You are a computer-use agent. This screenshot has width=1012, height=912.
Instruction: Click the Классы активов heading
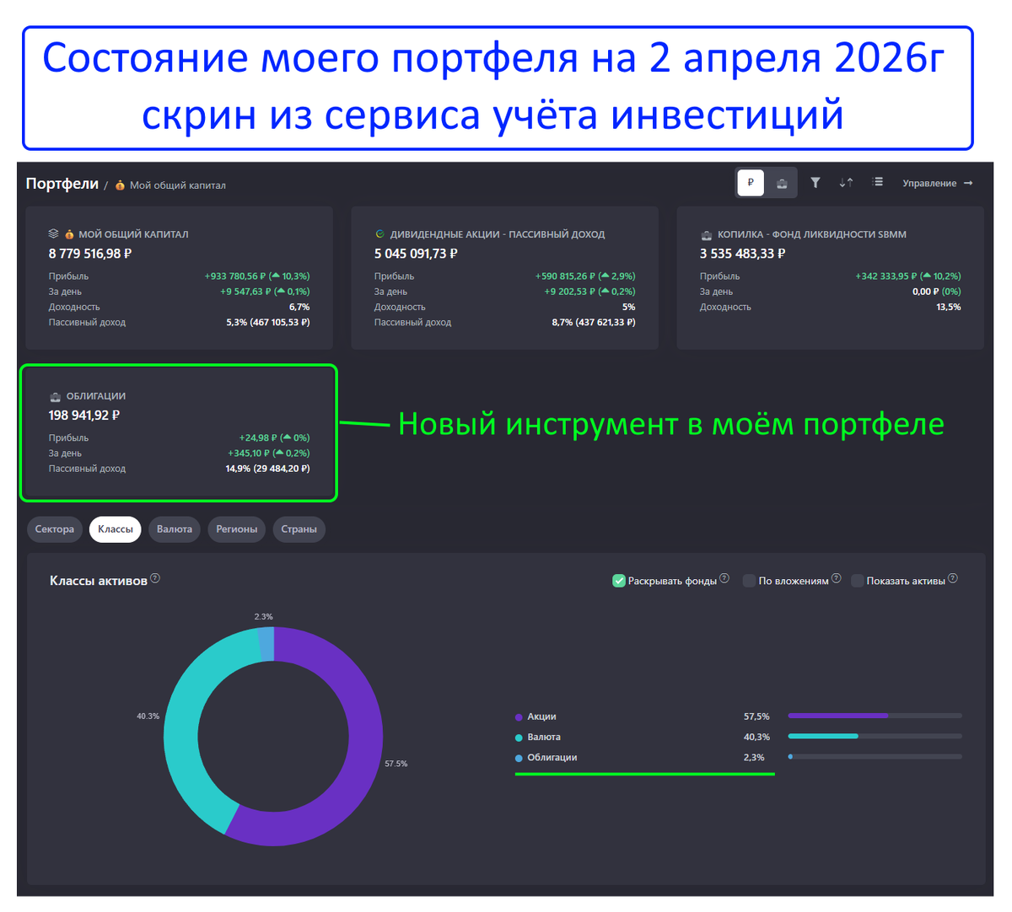99,581
